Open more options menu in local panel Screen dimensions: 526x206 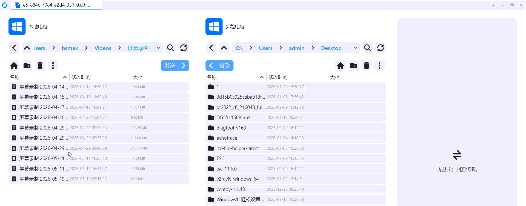[53, 66]
